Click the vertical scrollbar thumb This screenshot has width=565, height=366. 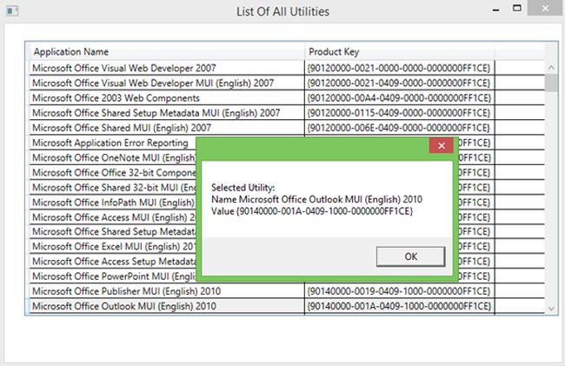point(551,83)
